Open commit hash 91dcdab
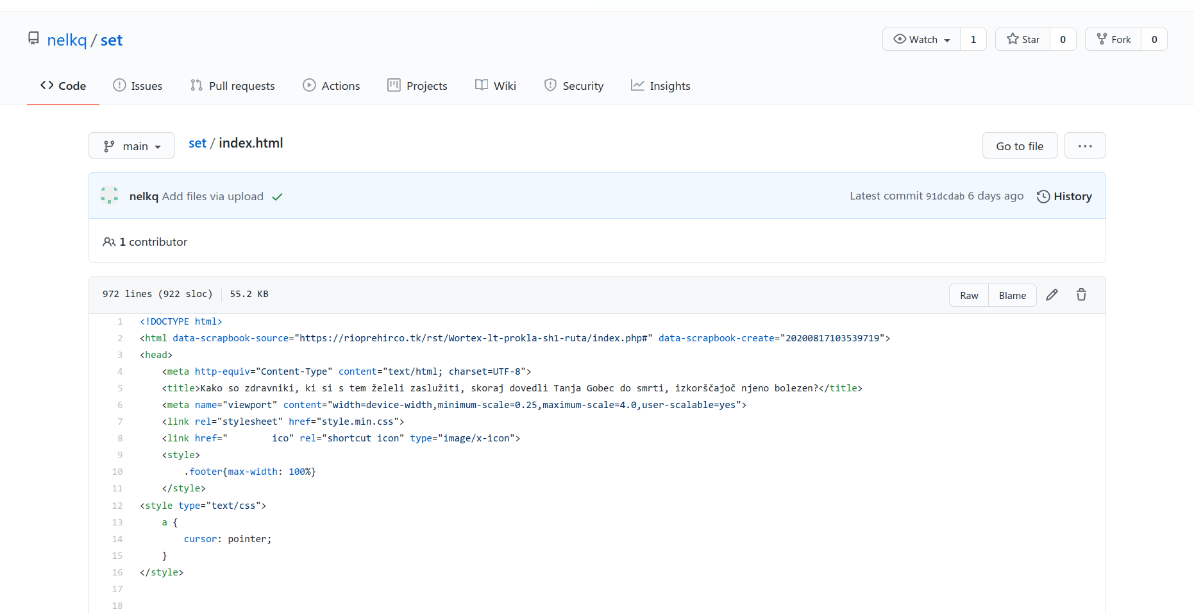The height and width of the screenshot is (614, 1194). [x=945, y=196]
